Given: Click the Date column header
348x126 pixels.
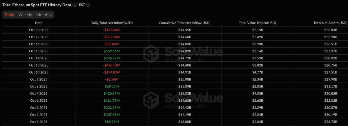Looking at the screenshot, I should 39,23.
